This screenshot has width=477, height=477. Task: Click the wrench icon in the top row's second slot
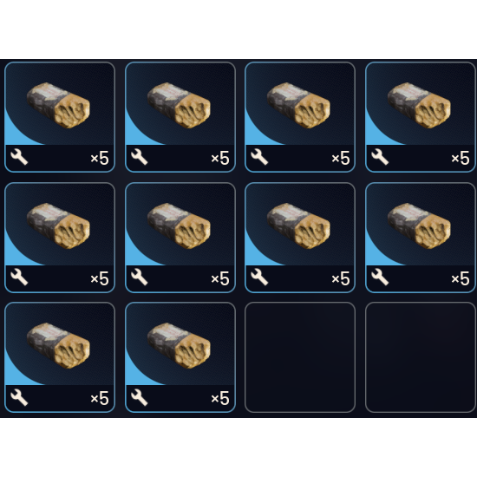coord(140,157)
